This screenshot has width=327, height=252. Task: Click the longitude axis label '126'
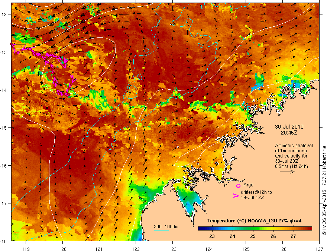[x=282, y=249]
